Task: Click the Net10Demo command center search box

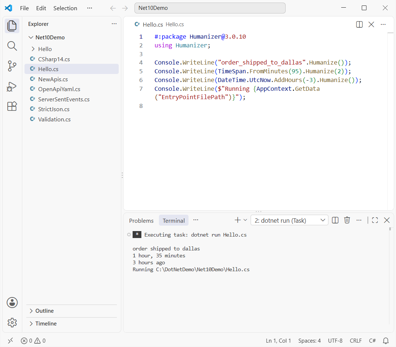Action: [210, 8]
